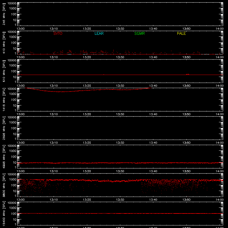Click the 13:10 time label of 410 MHz panel
228x228 pixels.
tap(54, 57)
